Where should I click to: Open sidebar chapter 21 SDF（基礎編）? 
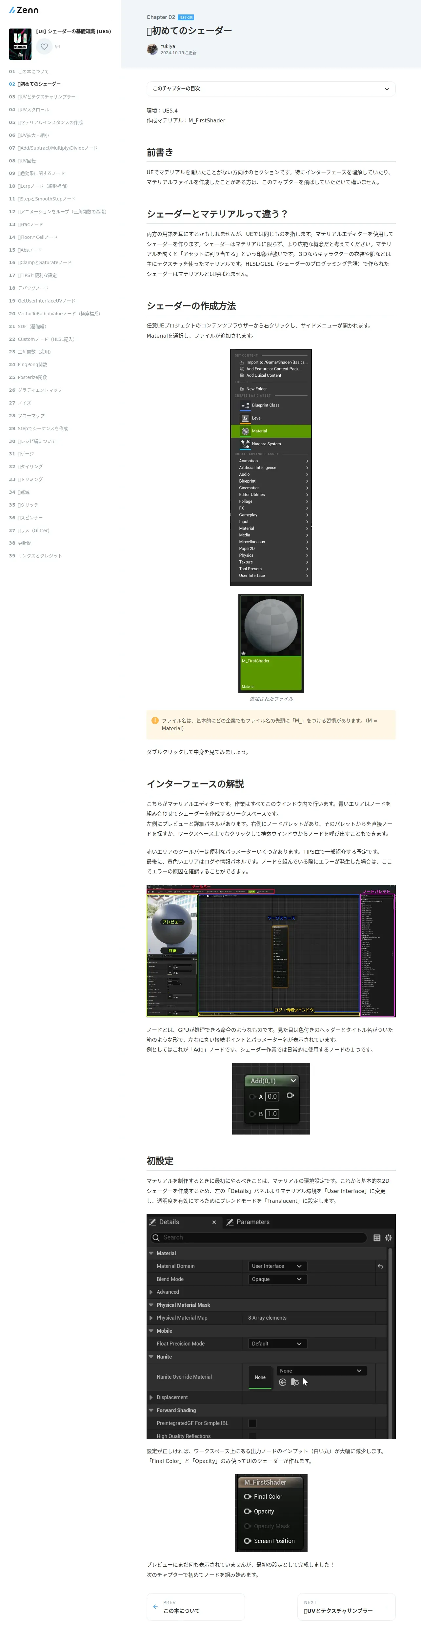coord(28,326)
